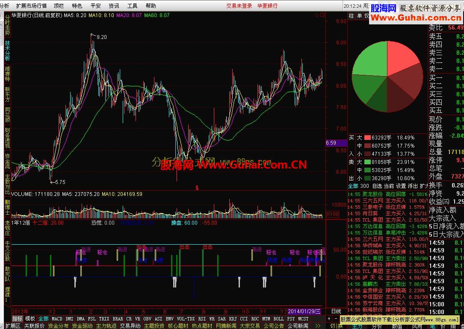This screenshot has width=464, height=329.
Task: Select the 资金流 sidebar tab
Action: point(7,161)
